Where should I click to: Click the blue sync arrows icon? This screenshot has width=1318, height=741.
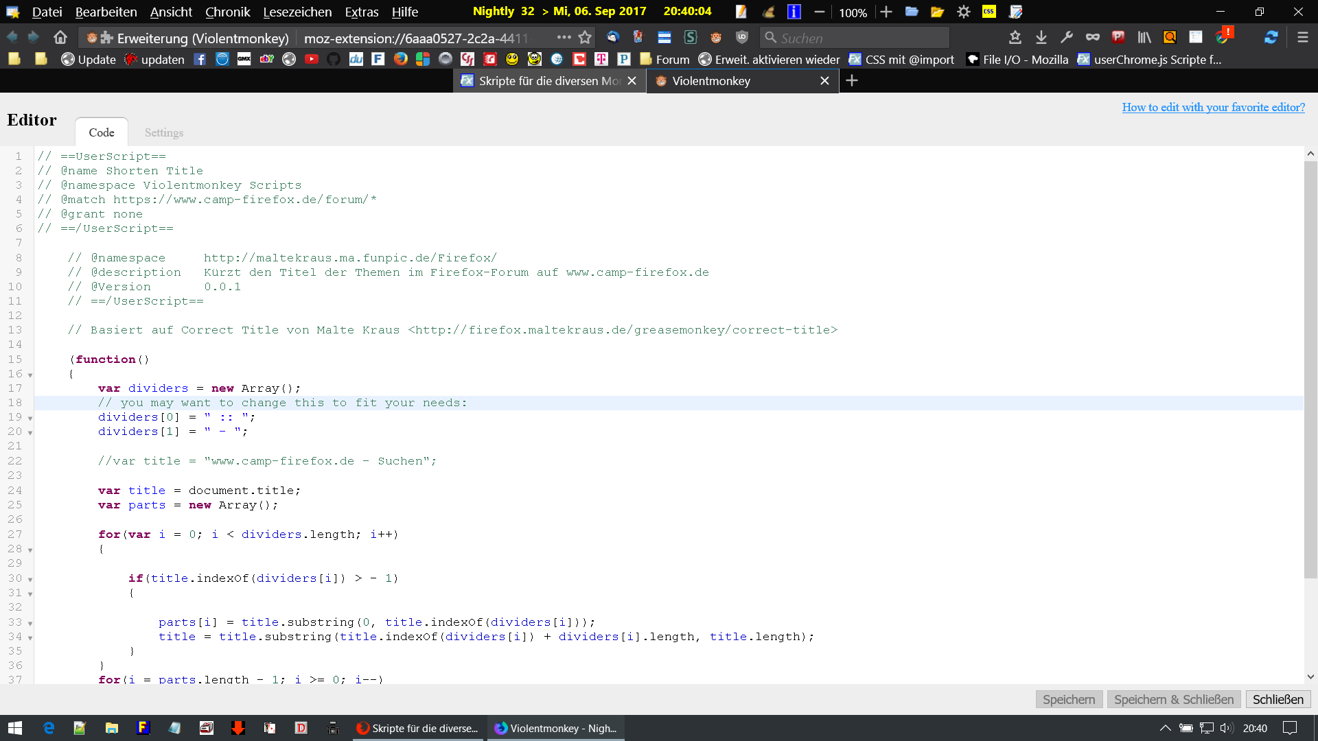(x=1271, y=38)
